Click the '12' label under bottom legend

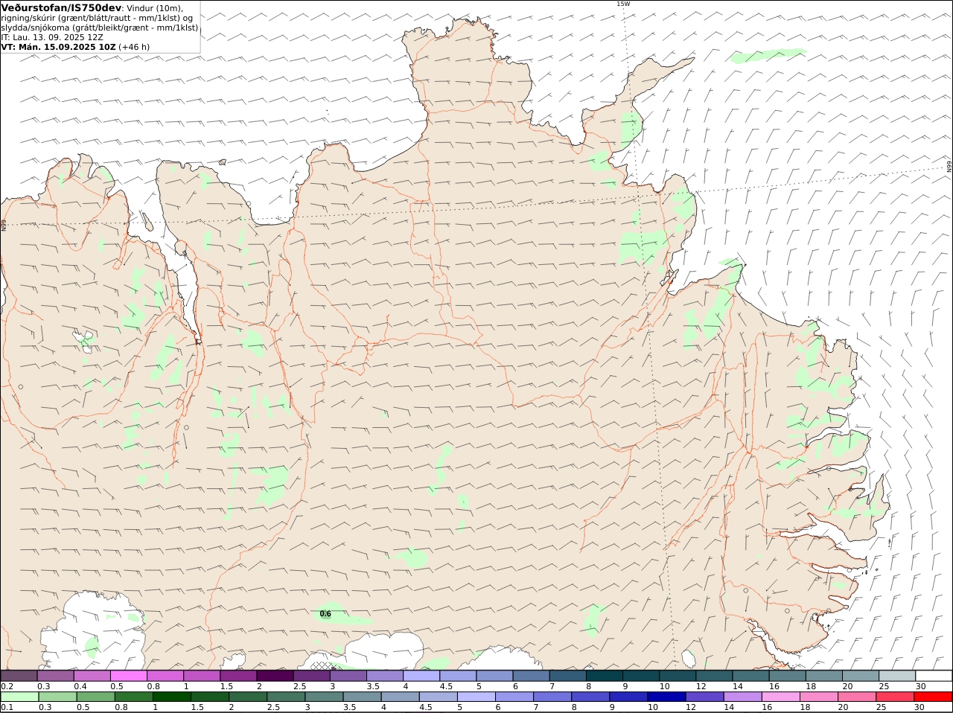coord(691,707)
